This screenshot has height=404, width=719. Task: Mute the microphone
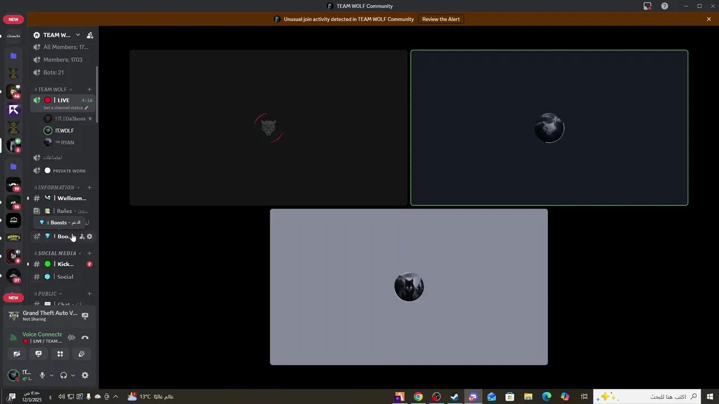point(42,375)
